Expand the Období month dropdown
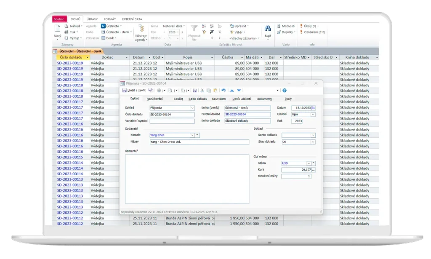 click(x=313, y=114)
